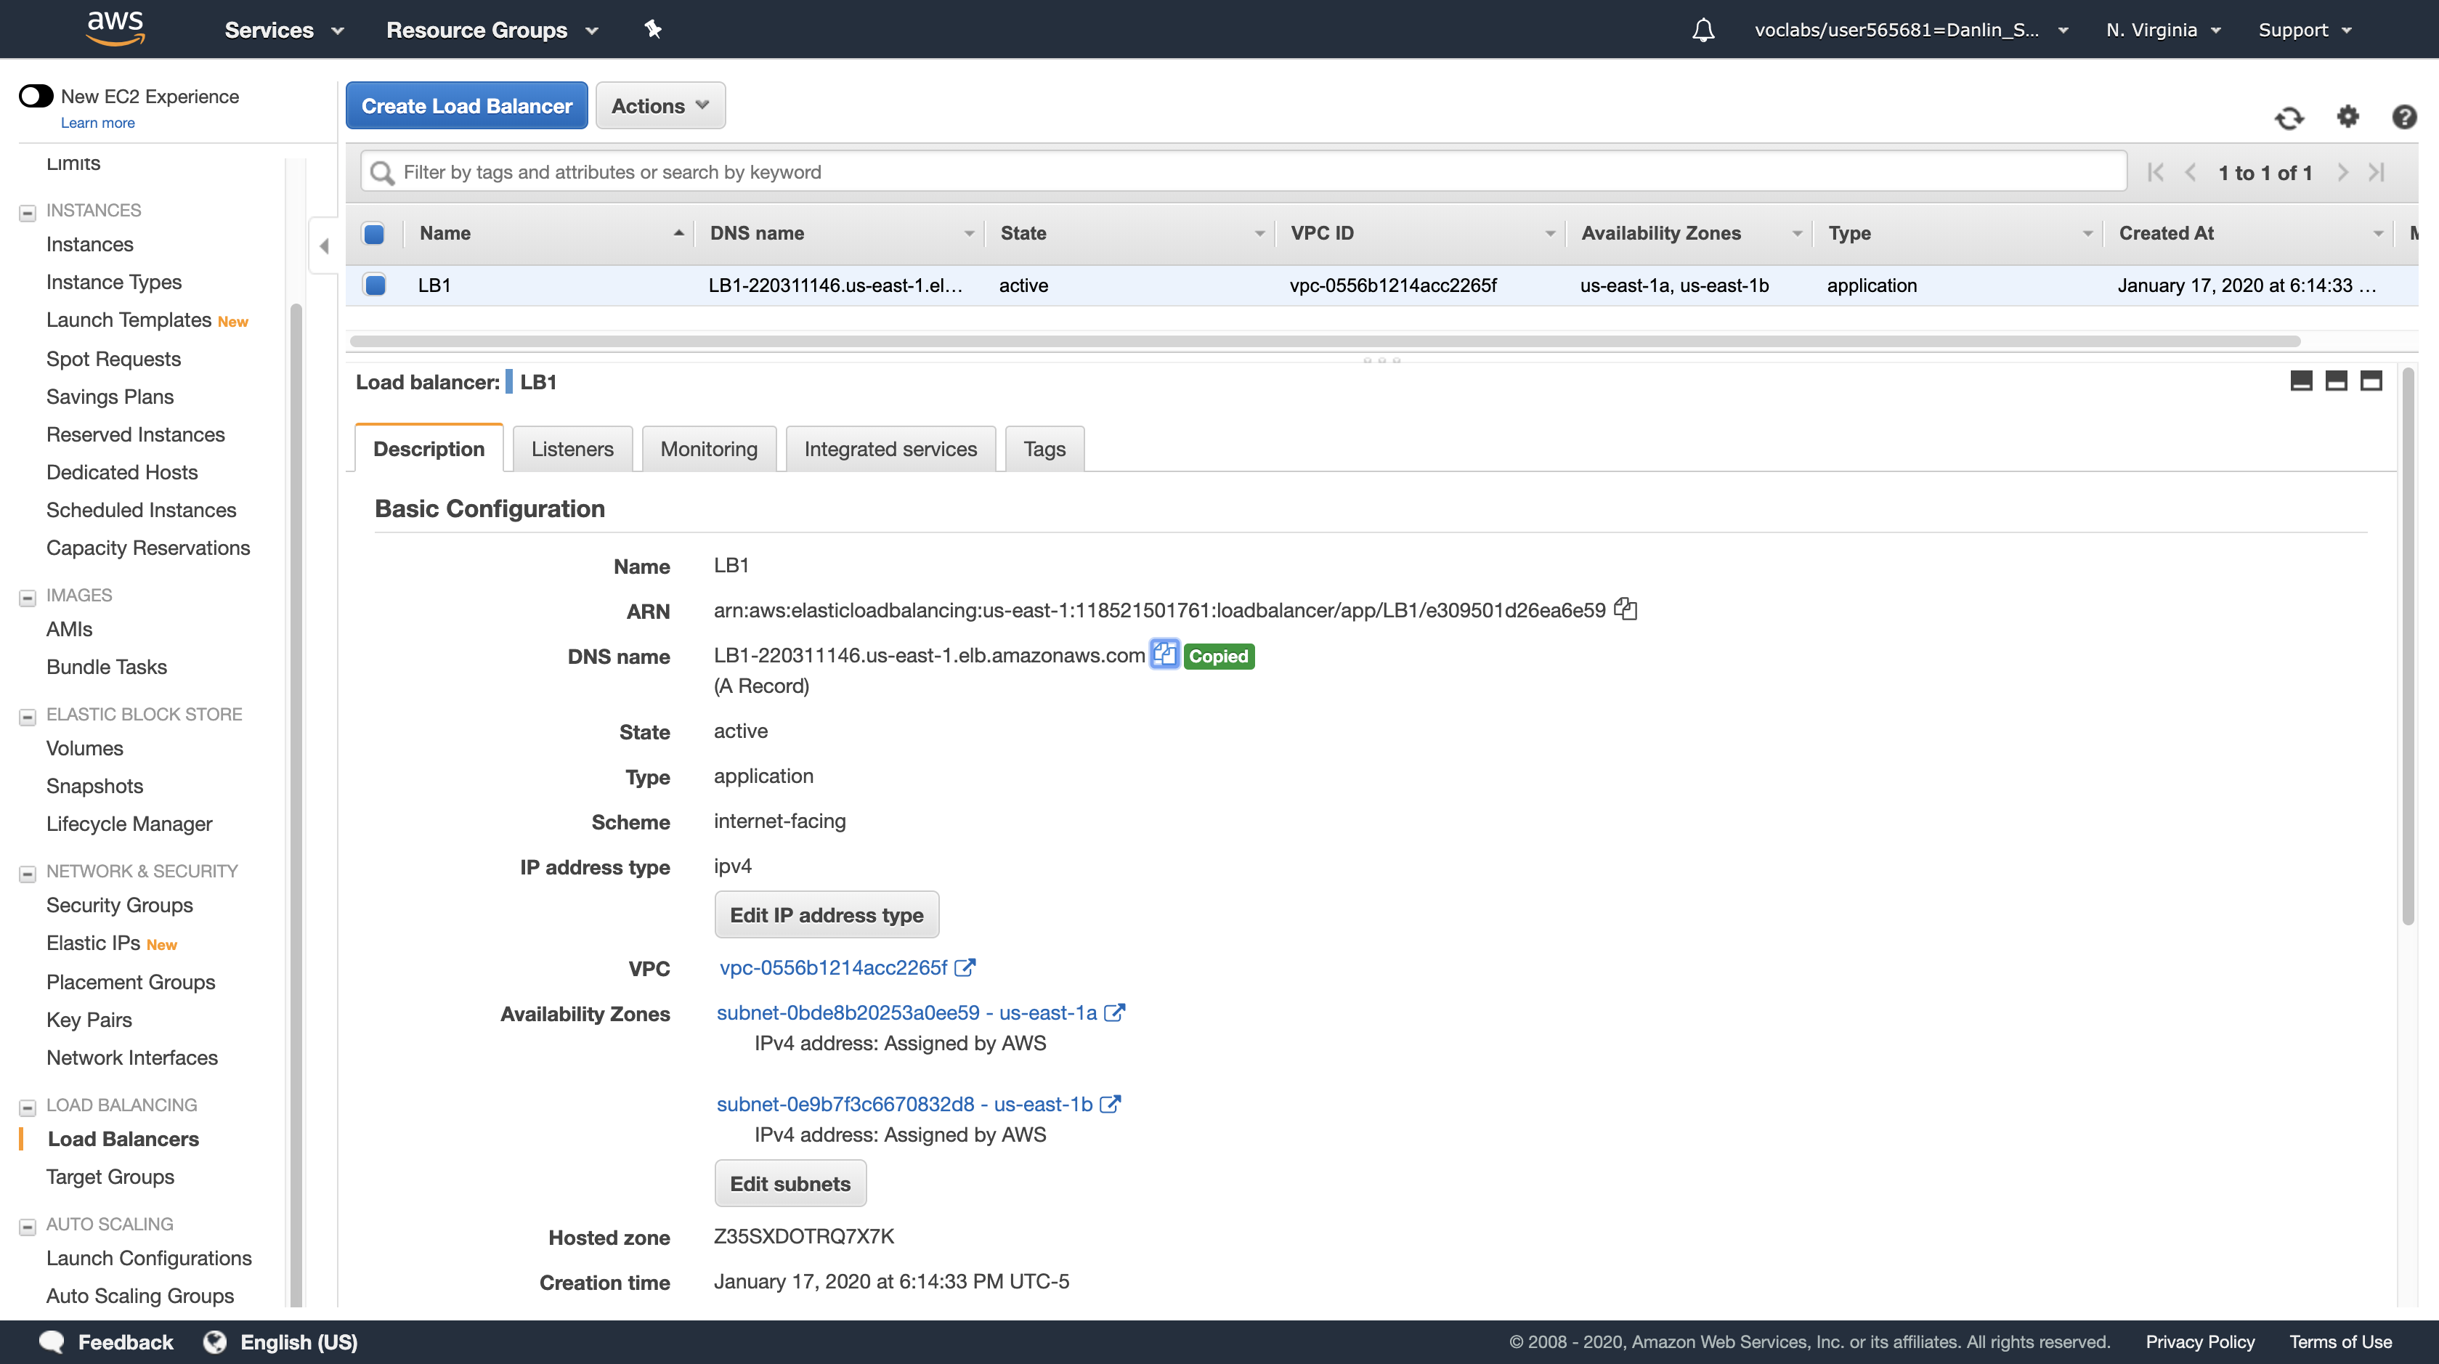Click Create Load Balancer button
The image size is (2439, 1364).
(x=466, y=105)
